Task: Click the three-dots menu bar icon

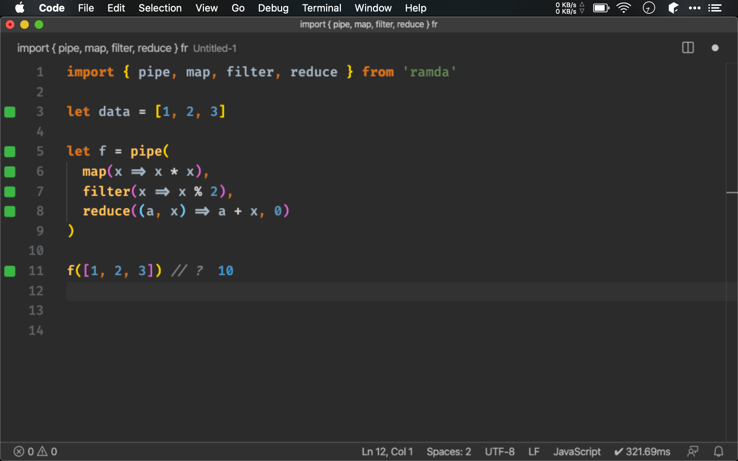Action: 694,8
